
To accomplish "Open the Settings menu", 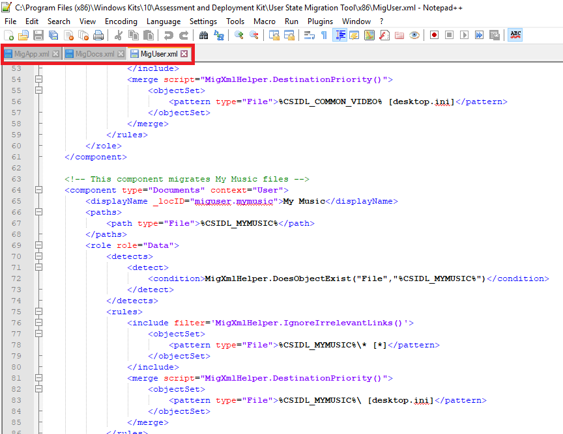I will click(x=203, y=21).
